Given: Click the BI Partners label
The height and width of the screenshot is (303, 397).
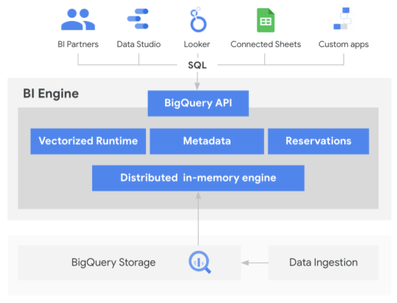Looking at the screenshot, I should point(78,44).
